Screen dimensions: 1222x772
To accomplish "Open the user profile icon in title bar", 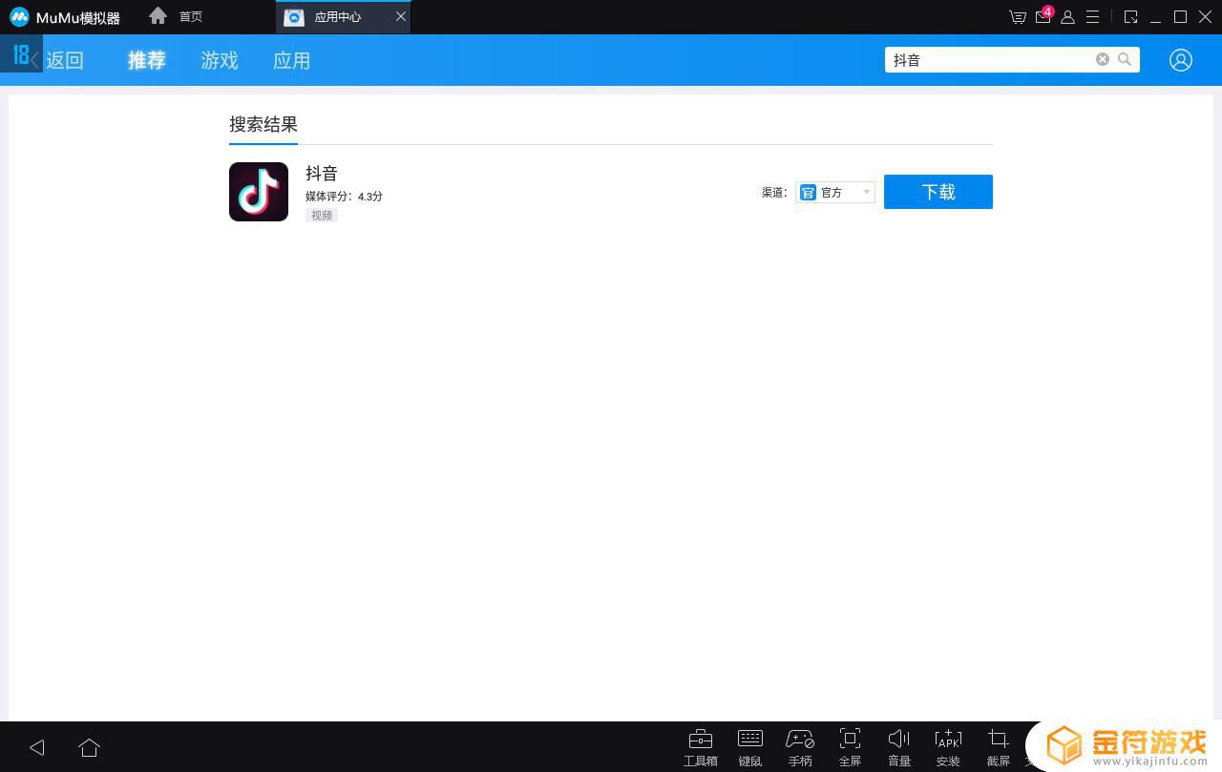I will (x=1068, y=17).
